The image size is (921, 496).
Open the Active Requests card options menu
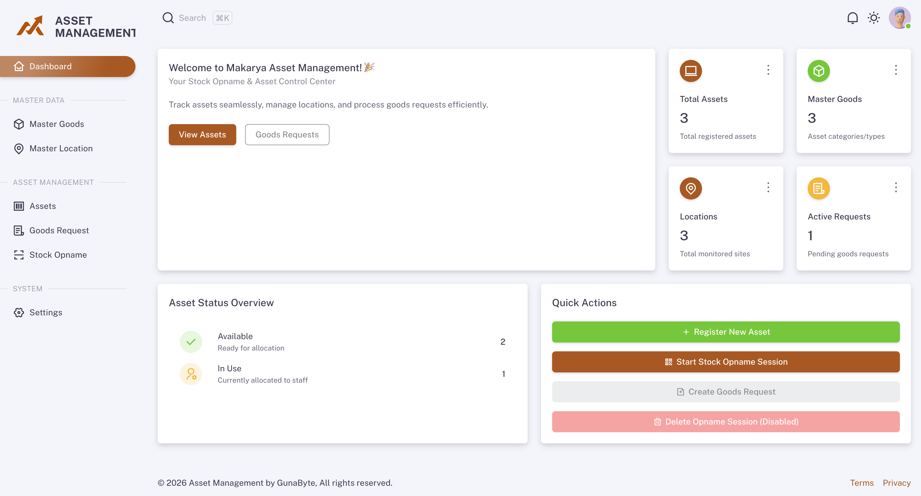(x=896, y=187)
